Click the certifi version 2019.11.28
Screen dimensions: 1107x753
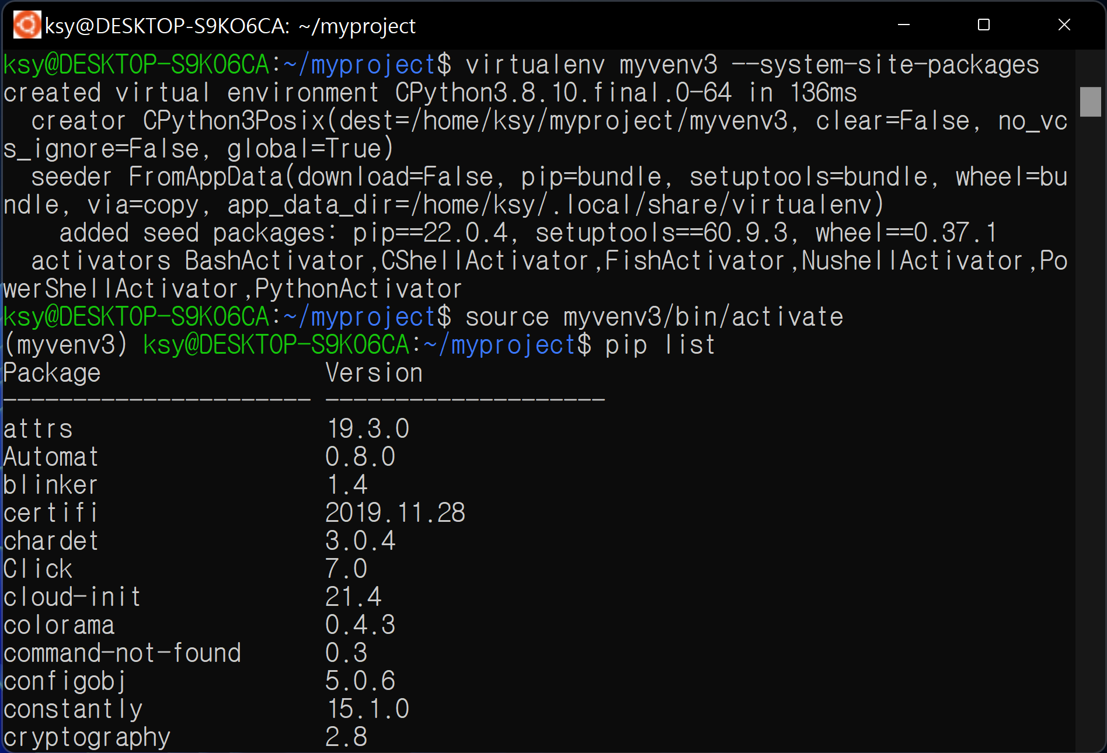395,513
